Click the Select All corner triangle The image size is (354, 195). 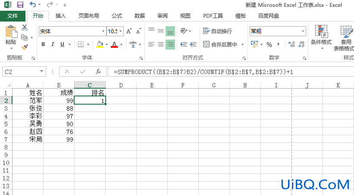tap(9, 85)
